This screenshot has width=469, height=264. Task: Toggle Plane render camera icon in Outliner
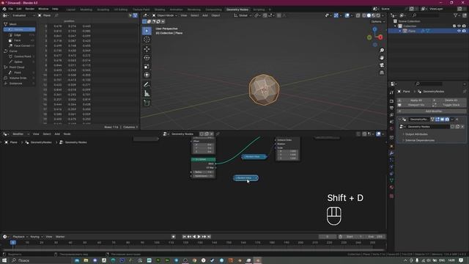(x=464, y=31)
